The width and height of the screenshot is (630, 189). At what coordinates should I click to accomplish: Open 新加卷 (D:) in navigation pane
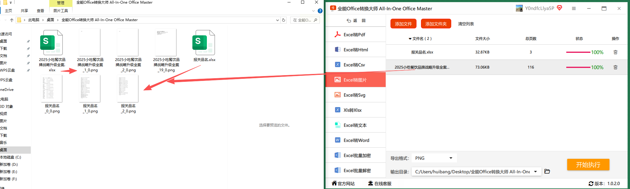coord(9,164)
